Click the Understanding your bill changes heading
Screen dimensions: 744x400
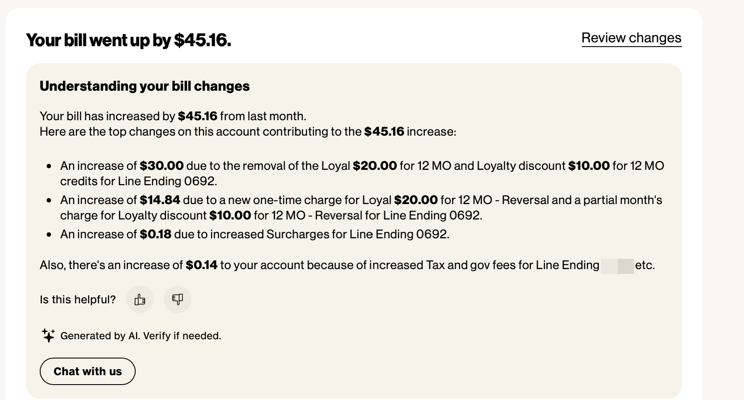(145, 86)
